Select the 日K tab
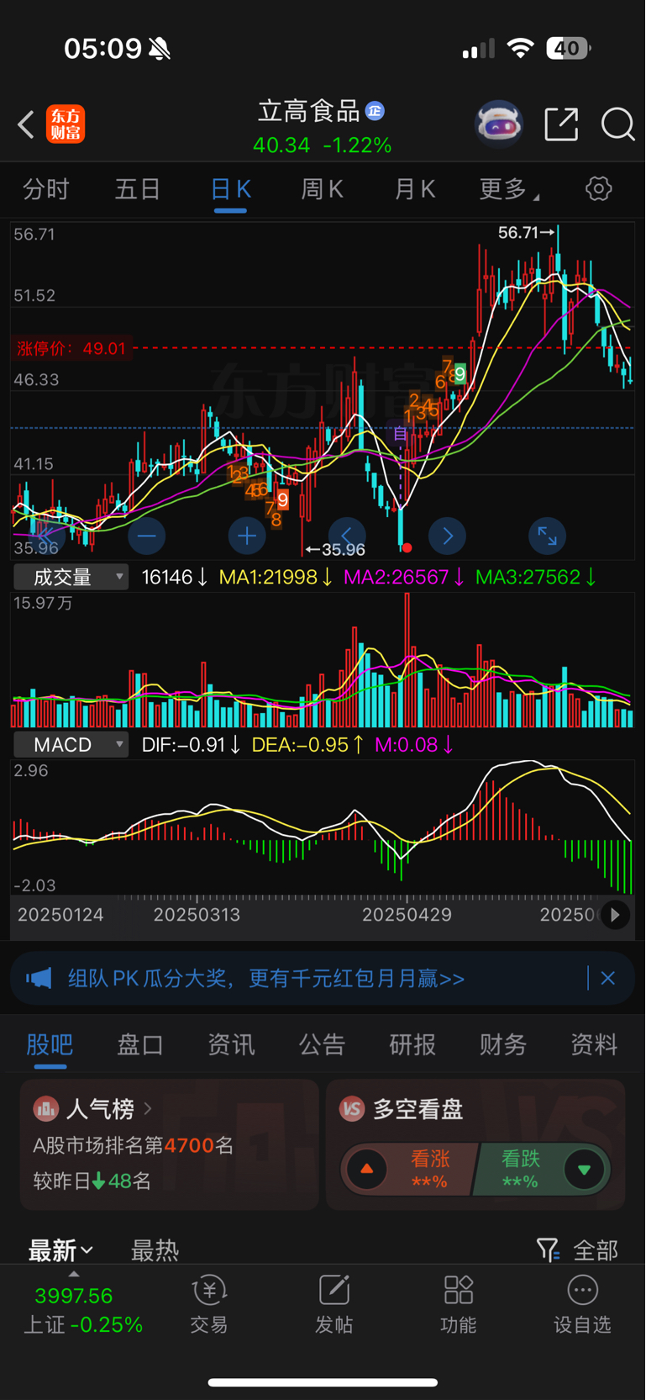 [x=230, y=189]
